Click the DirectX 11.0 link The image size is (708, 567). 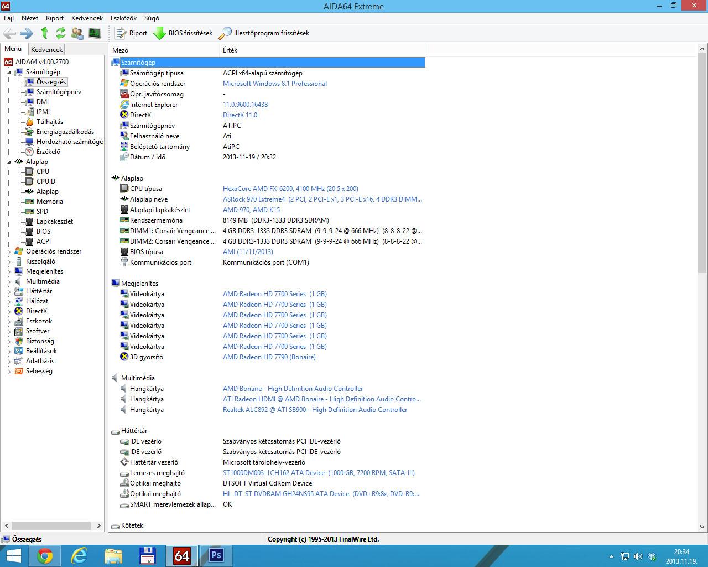240,115
